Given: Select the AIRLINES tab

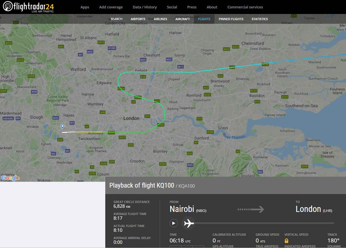Looking at the screenshot, I should click(160, 19).
